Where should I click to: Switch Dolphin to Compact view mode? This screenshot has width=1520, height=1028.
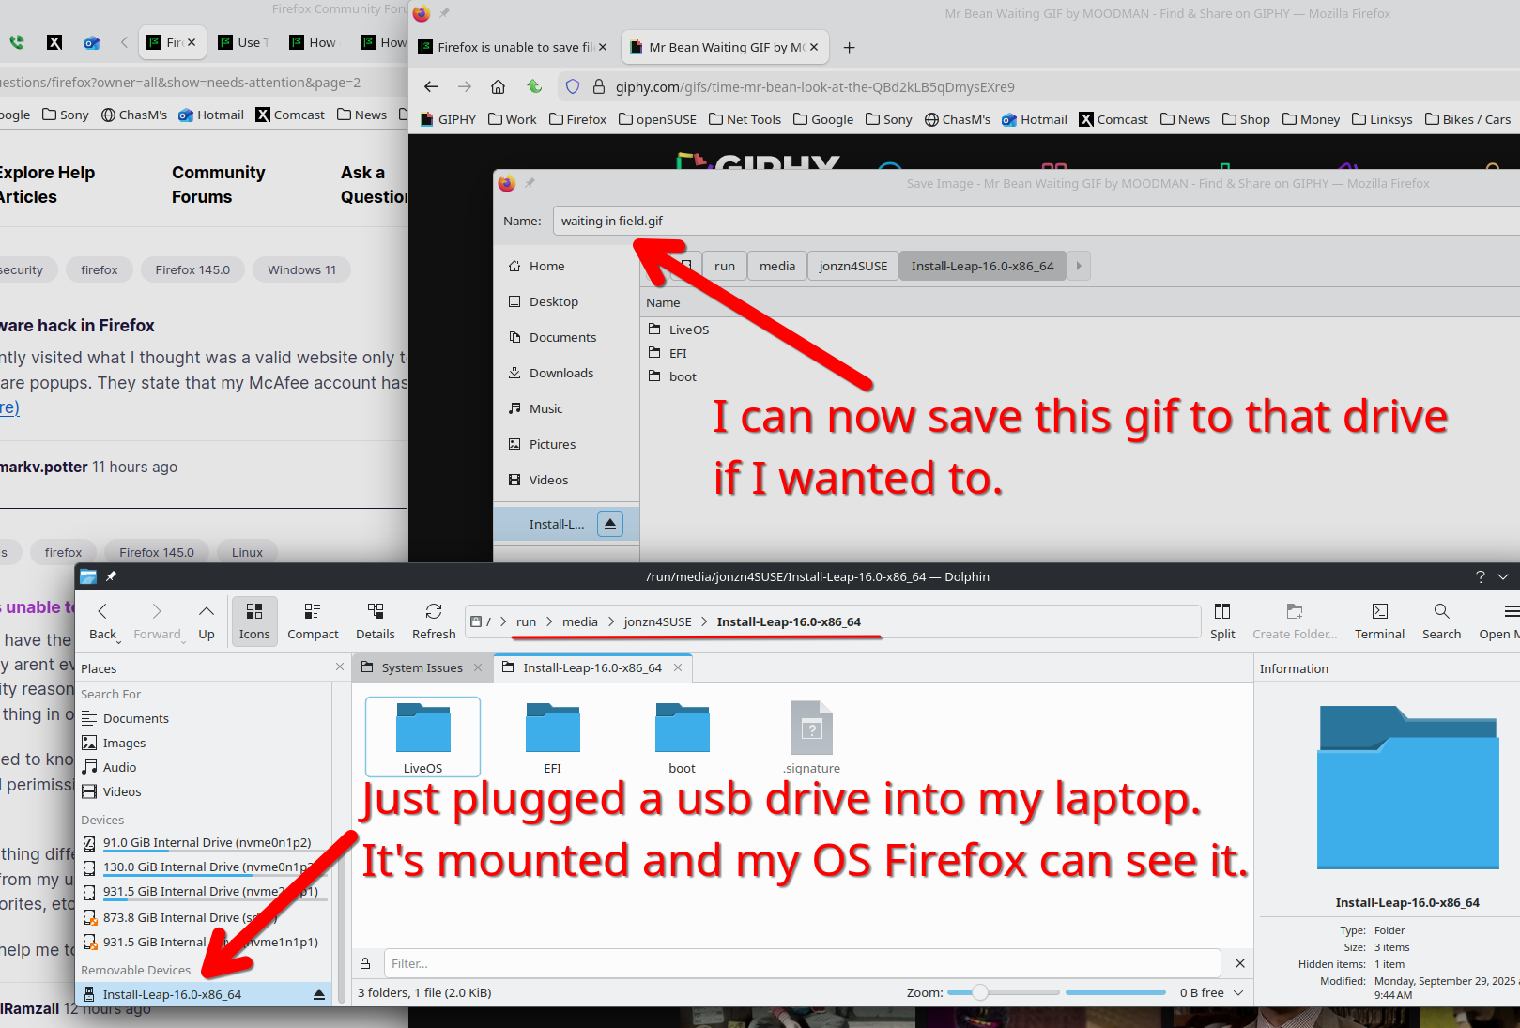click(x=313, y=621)
